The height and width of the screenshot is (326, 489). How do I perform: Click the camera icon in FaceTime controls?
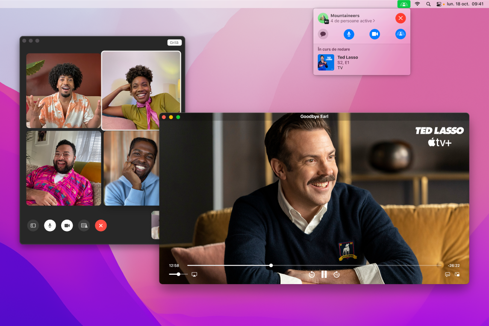[x=67, y=225]
